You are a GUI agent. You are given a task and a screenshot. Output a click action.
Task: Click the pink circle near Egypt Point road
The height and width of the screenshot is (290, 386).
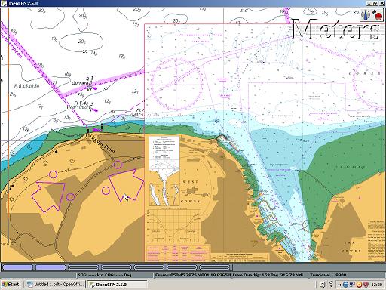pos(118,165)
